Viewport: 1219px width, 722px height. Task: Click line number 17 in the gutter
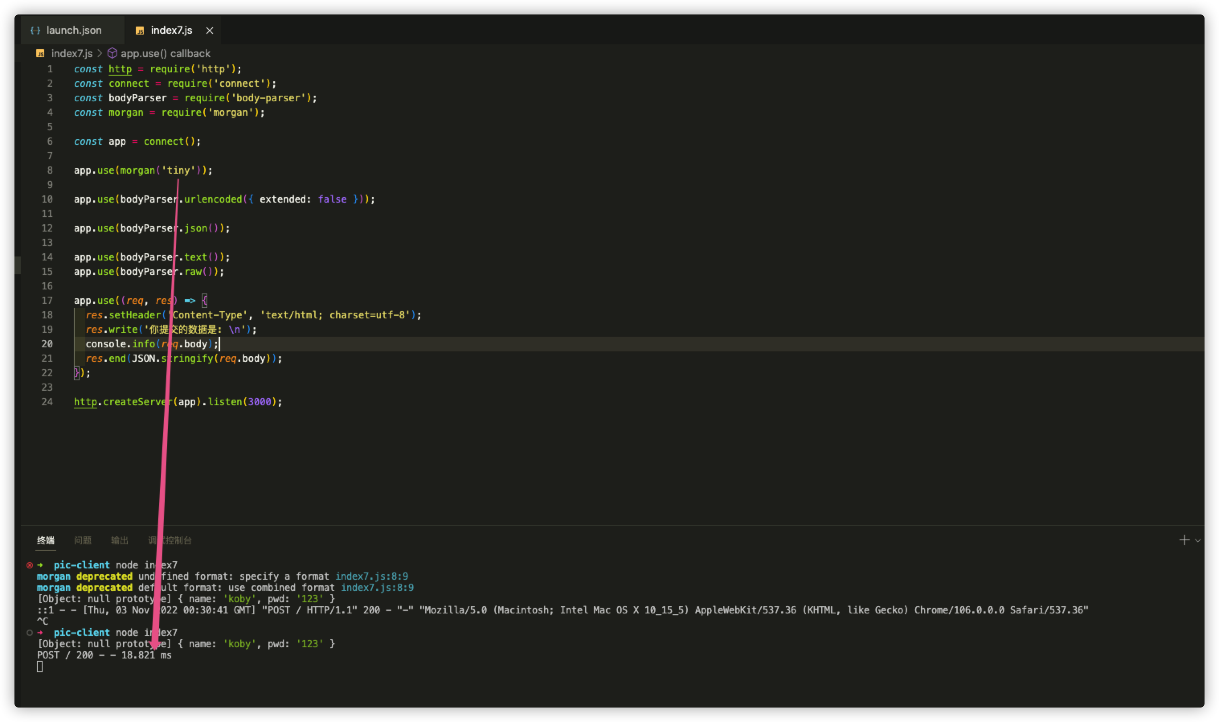point(47,301)
